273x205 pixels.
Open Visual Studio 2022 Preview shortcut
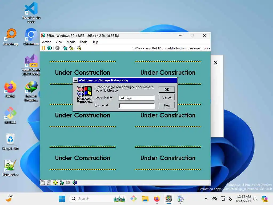31,65
